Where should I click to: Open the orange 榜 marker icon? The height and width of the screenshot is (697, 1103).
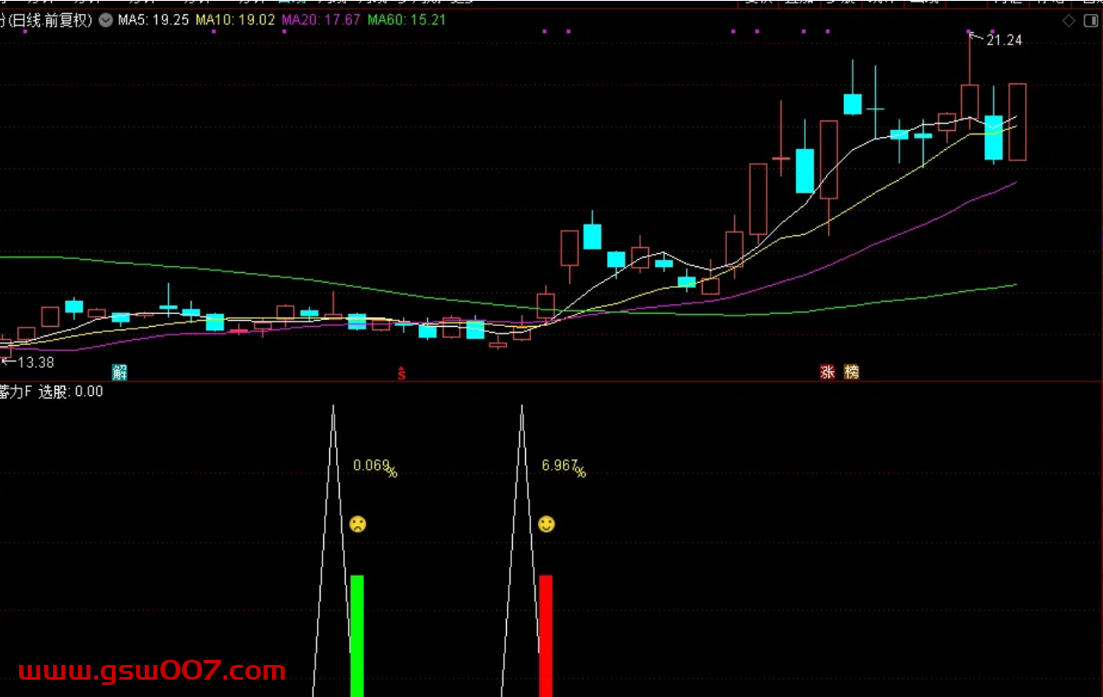click(852, 373)
